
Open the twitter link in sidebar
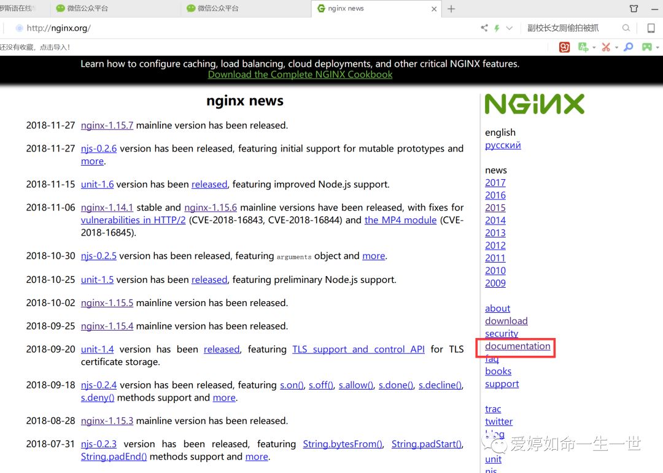click(498, 421)
